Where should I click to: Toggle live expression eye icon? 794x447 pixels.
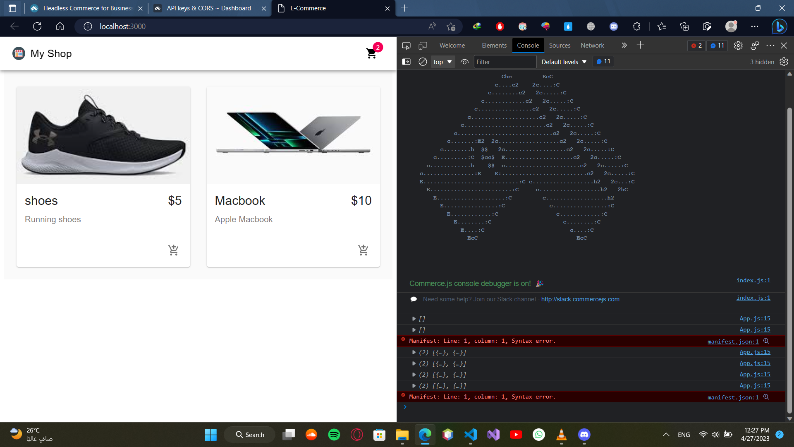(464, 62)
